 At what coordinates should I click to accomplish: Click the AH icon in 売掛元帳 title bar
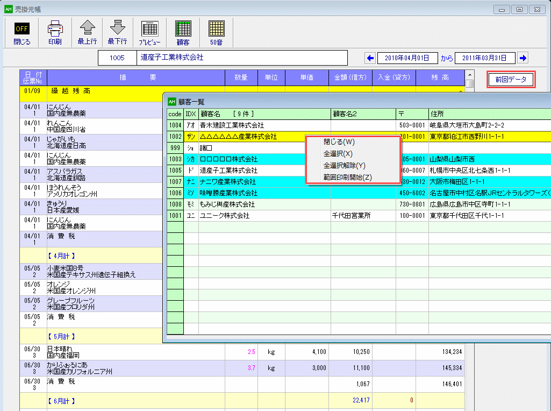pos(9,9)
